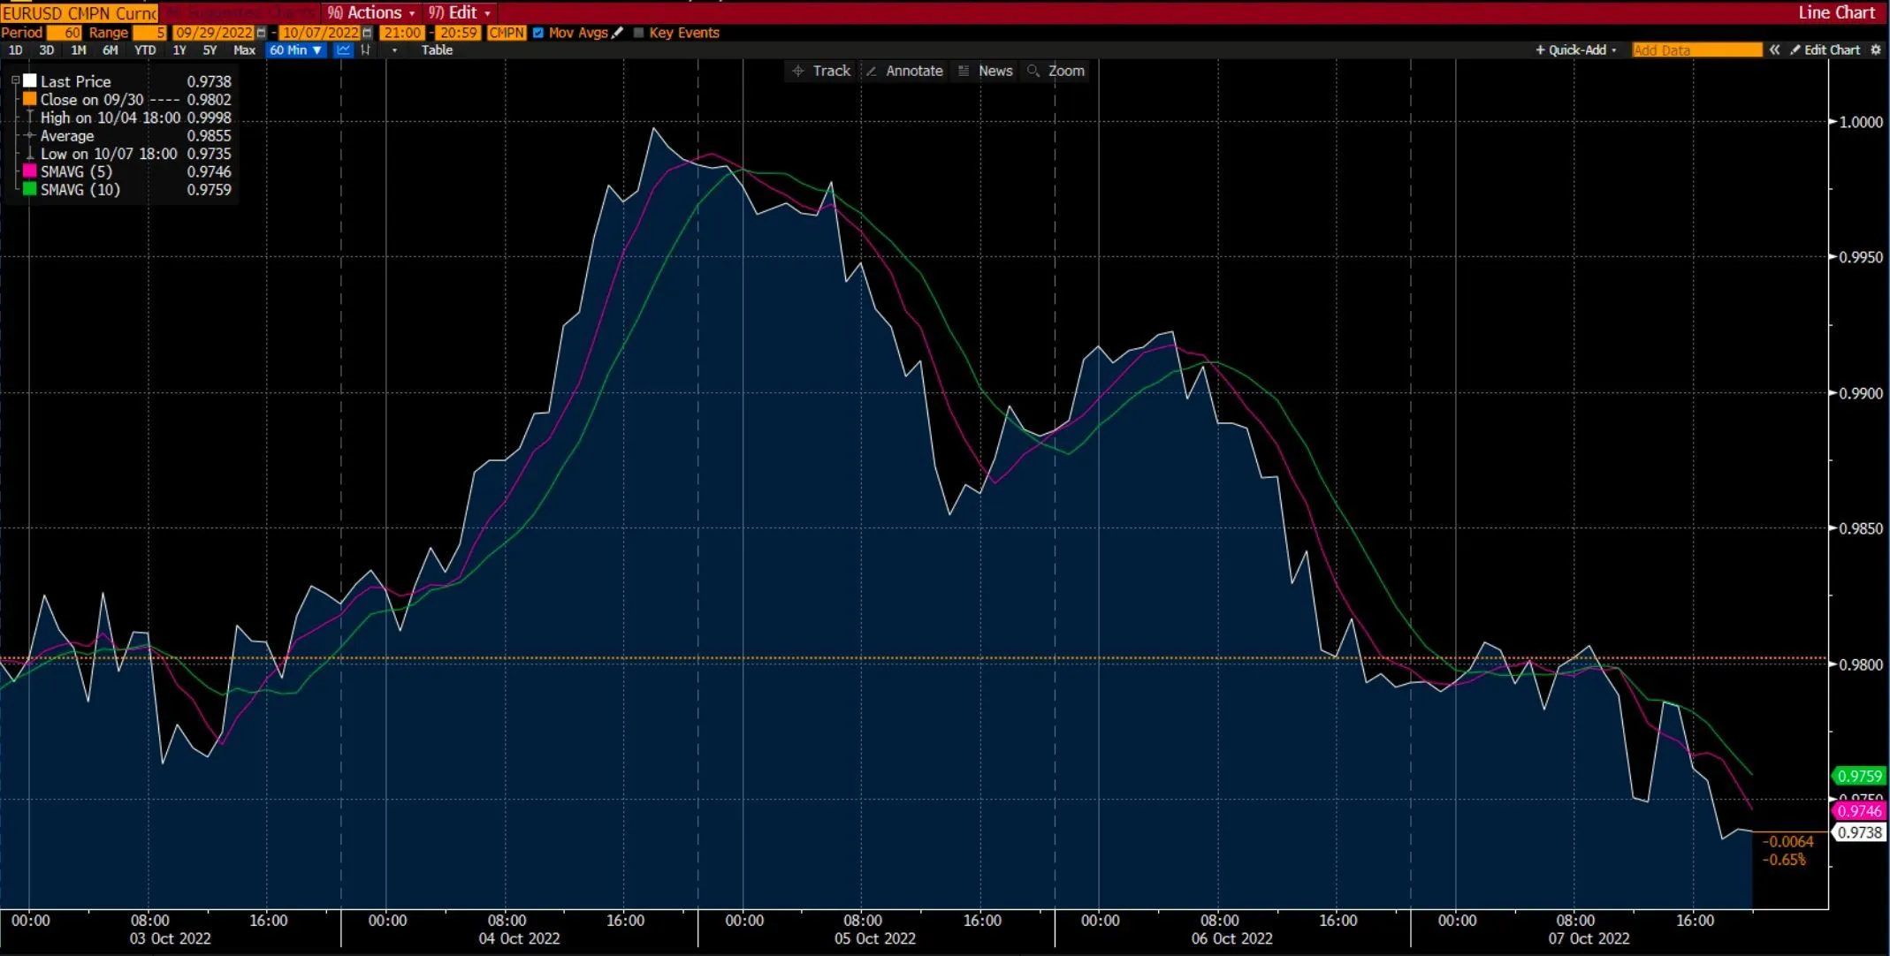Open the Actions dropdown menu
Screen dimensions: 1890x956
[370, 12]
